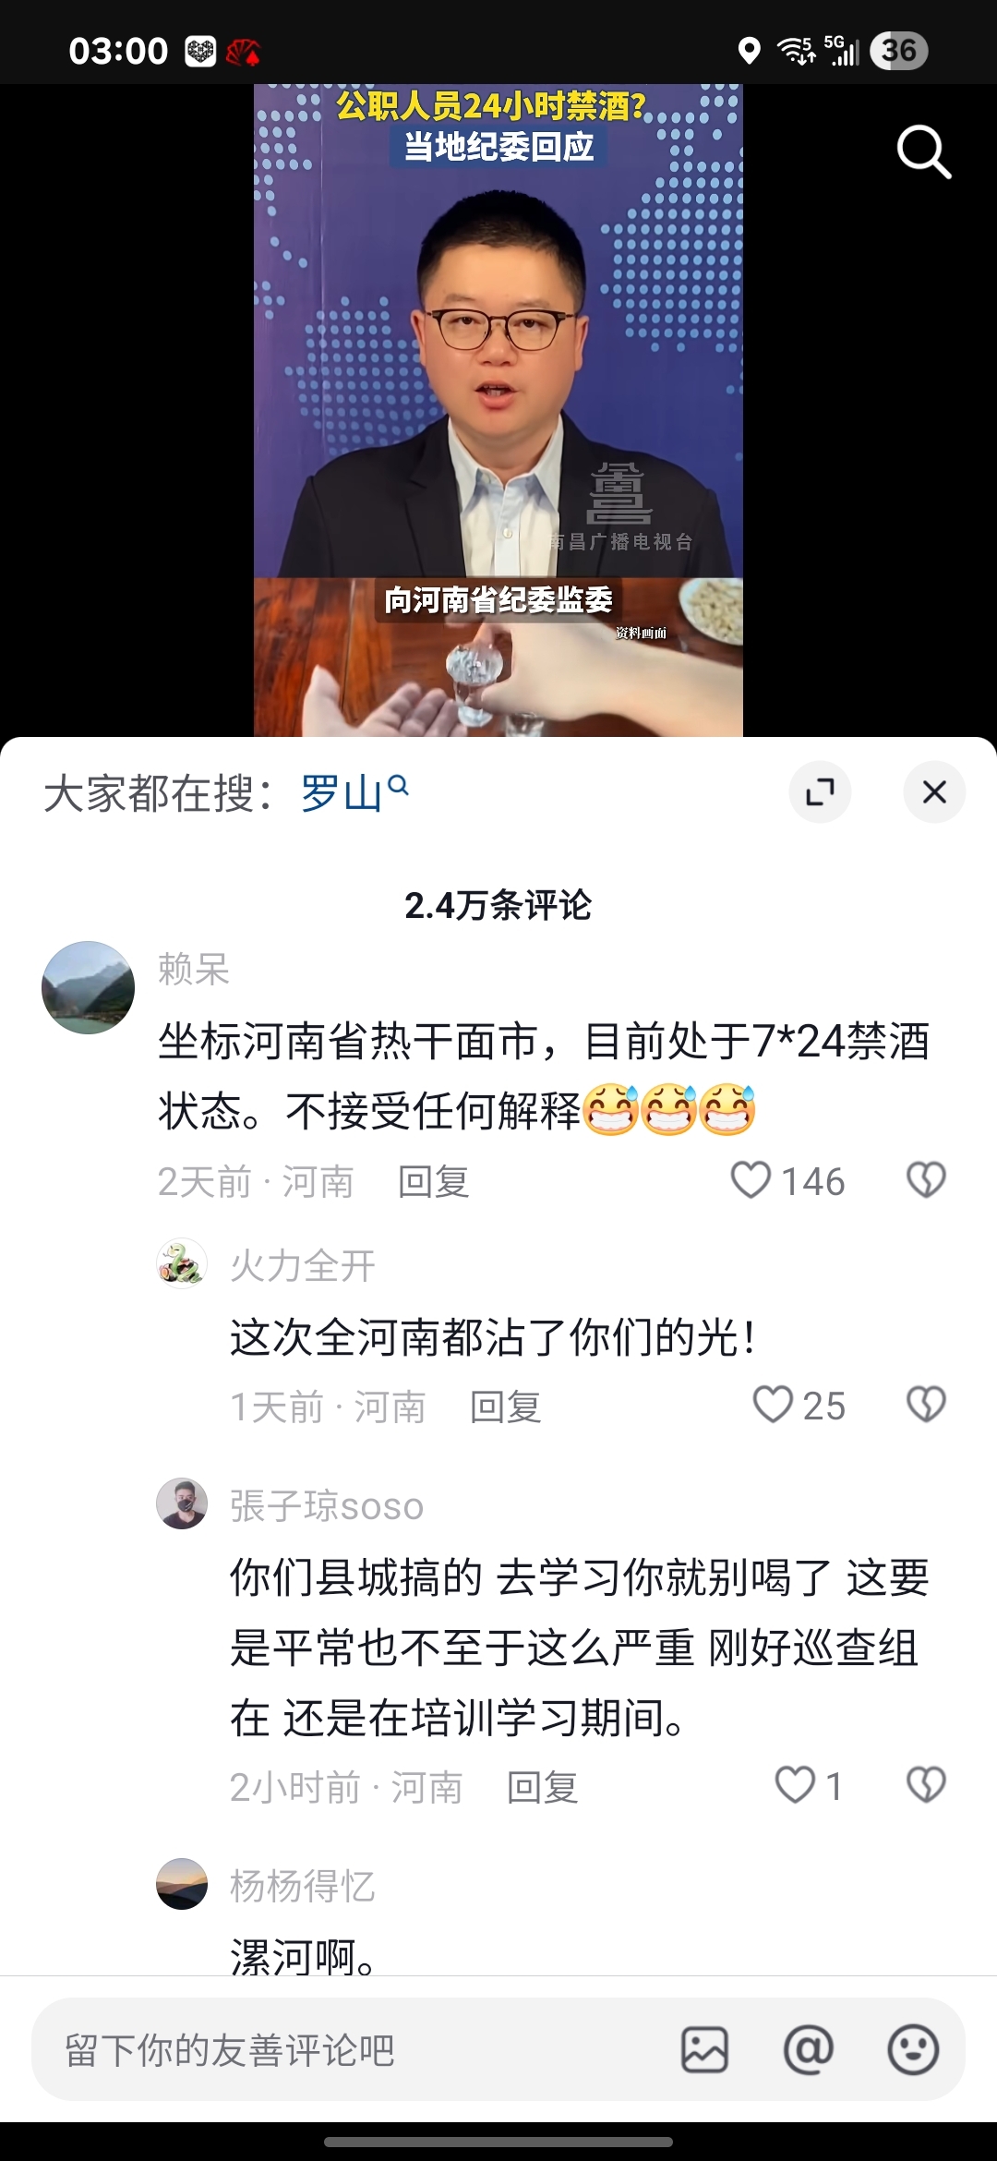The image size is (997, 2161).
Task: Attach an image via picture icon
Action: [x=704, y=2050]
